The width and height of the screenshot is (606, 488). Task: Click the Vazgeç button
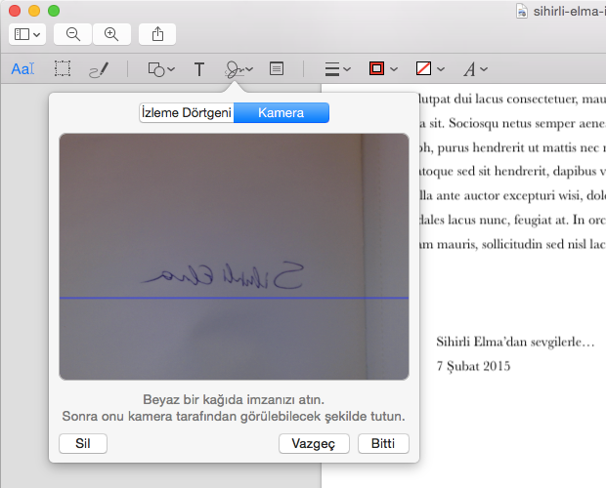click(x=314, y=444)
